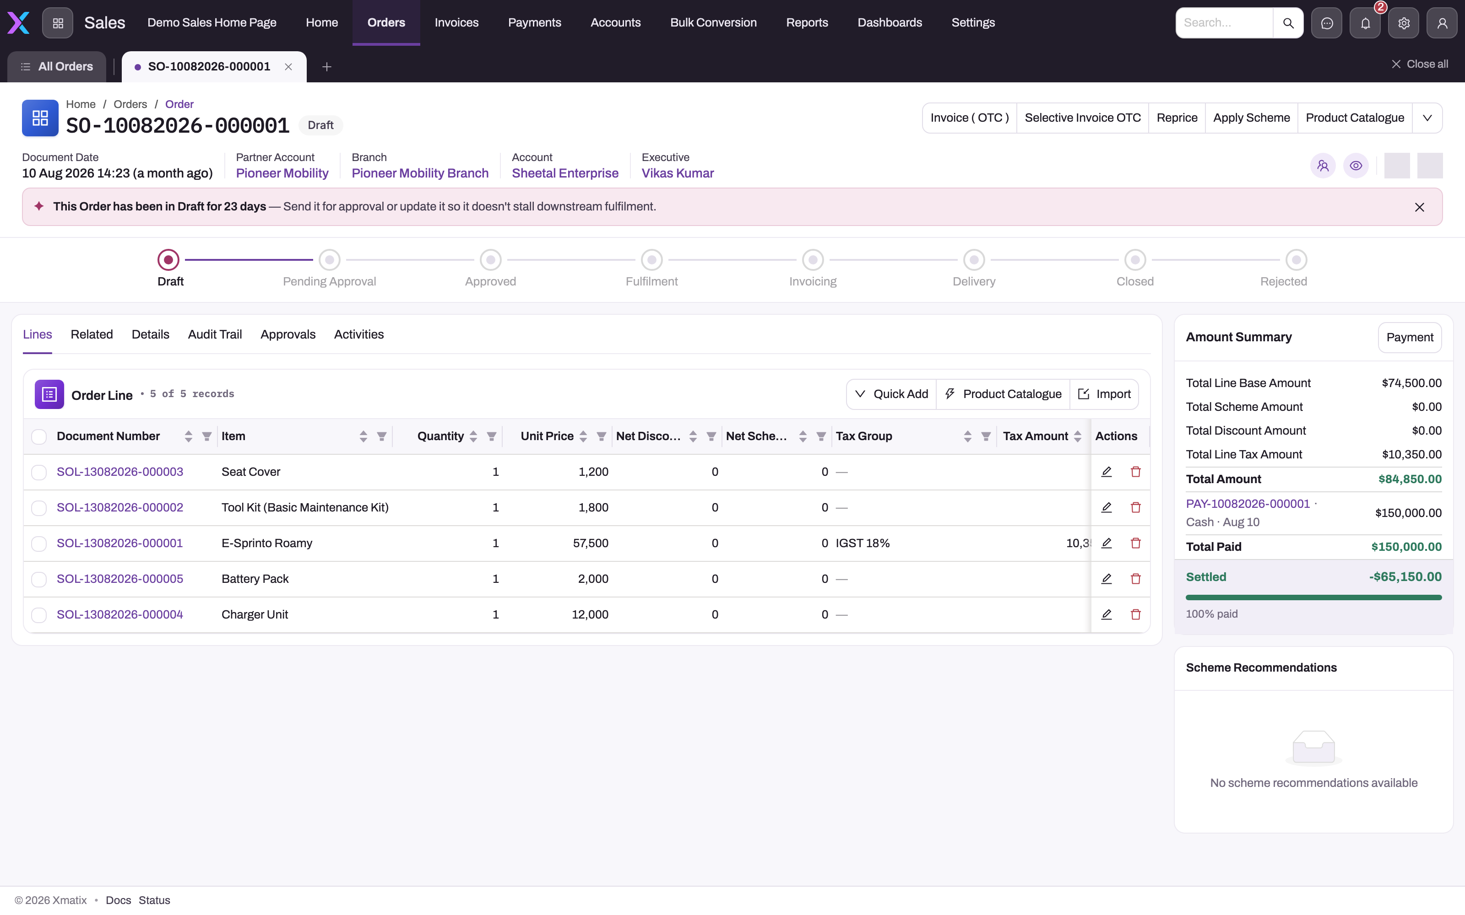Go to Invoices menu

pos(456,23)
